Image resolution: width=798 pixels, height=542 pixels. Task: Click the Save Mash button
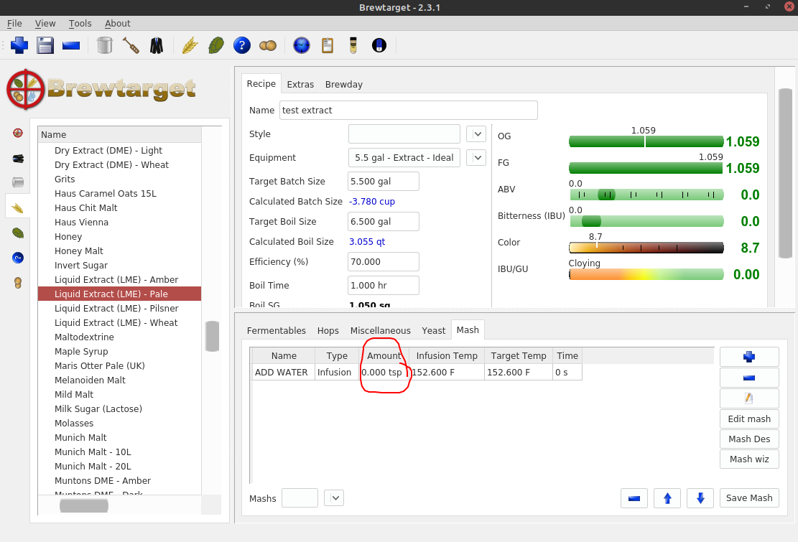749,498
